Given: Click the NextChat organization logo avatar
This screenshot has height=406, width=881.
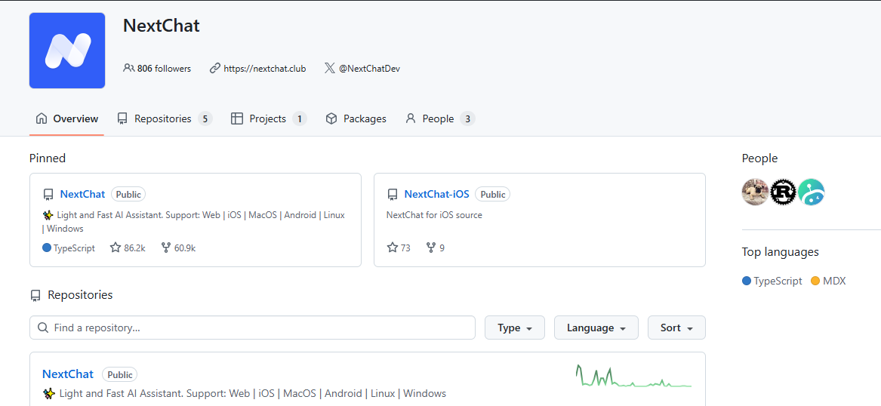Looking at the screenshot, I should tap(67, 51).
